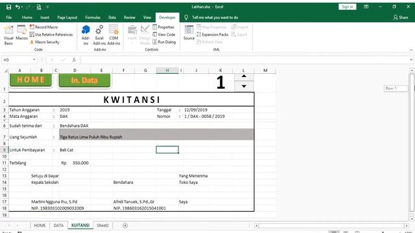415x233 pixels.
Task: Switch to the HOME sheet tab
Action: (40, 225)
